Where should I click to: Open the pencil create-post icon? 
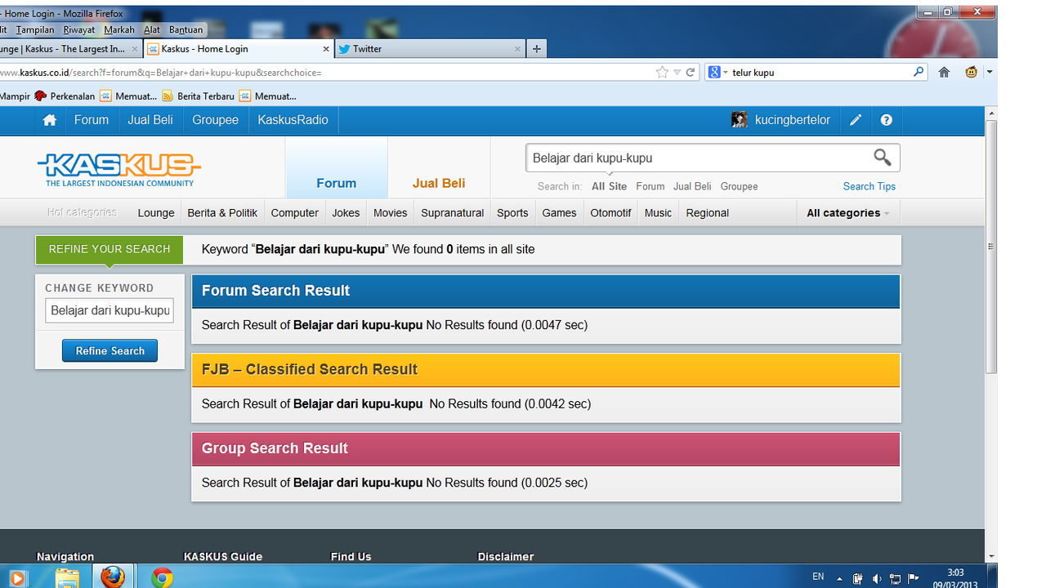tap(856, 120)
